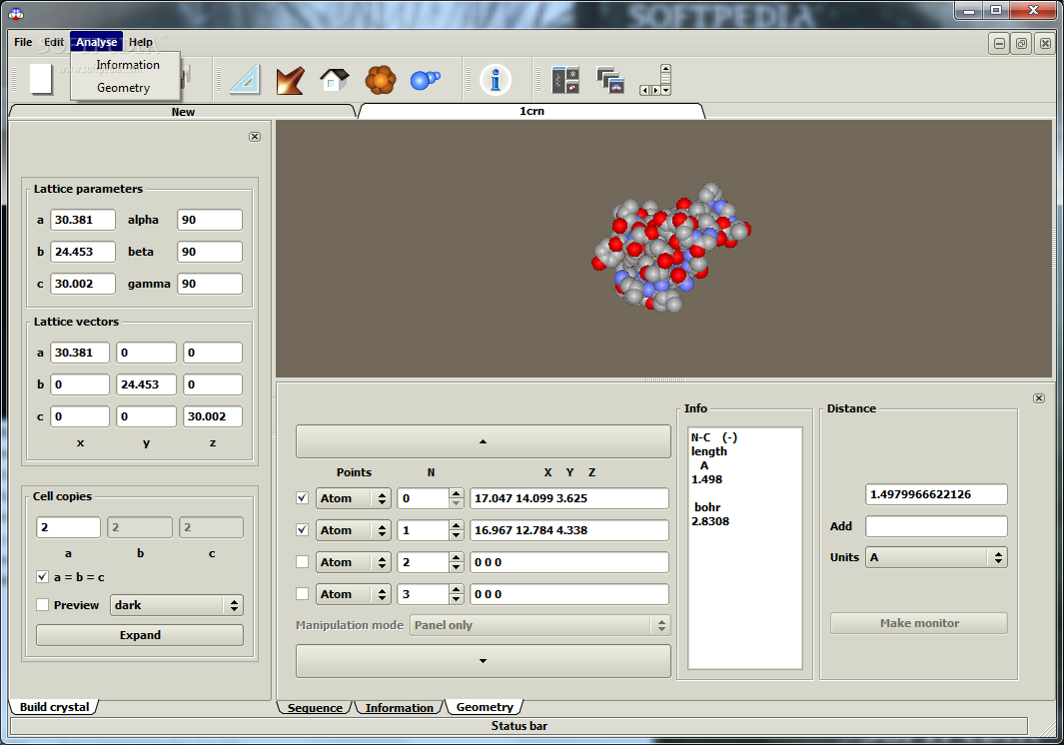Uncheck the first point row checkbox (N 0)

click(303, 498)
